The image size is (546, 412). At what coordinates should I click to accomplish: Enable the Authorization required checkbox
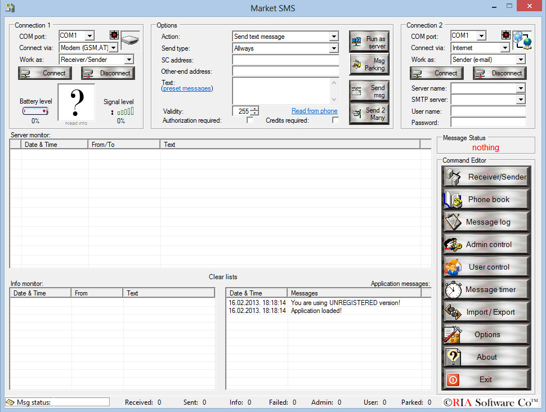249,119
